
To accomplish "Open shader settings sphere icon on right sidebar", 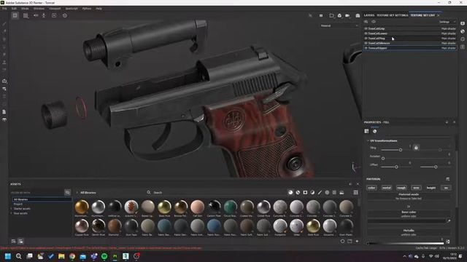I will point(463,31).
